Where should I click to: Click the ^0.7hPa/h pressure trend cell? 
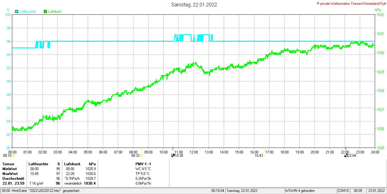[72, 178]
